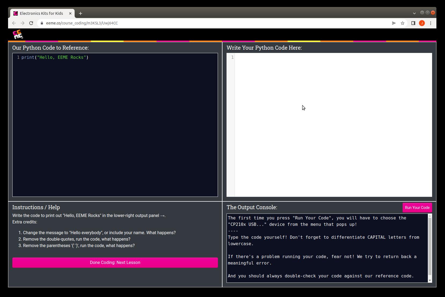Screen dimensions: 445x297
Task: Expand the tab search dropdown arrow
Action: pos(414,13)
